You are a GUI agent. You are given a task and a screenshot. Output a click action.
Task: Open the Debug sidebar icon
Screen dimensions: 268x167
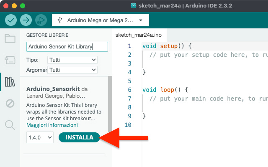click(x=10, y=103)
